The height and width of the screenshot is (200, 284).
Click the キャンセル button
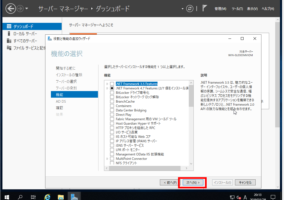tap(245, 182)
